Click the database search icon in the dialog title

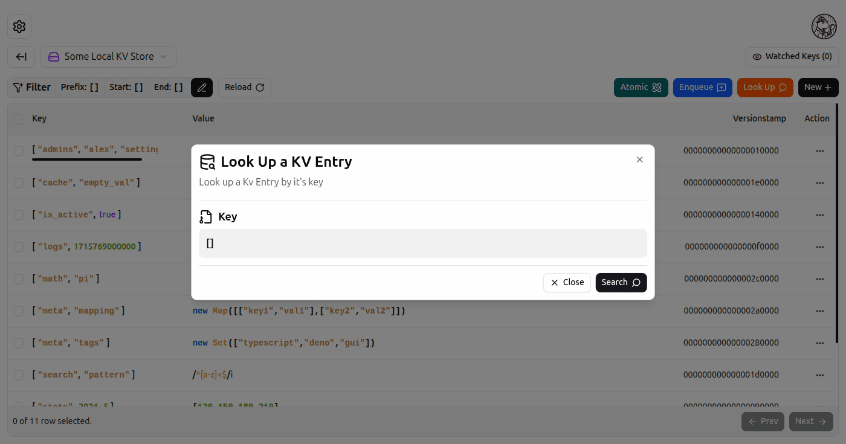click(x=207, y=162)
